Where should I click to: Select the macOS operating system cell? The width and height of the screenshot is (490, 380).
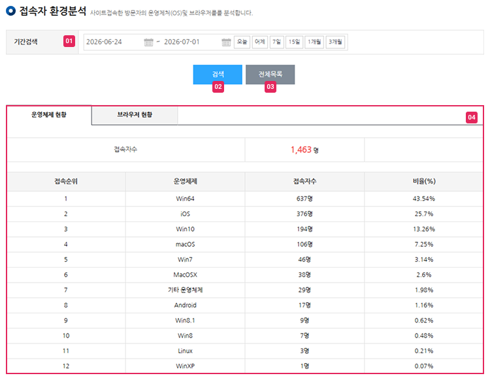click(186, 244)
